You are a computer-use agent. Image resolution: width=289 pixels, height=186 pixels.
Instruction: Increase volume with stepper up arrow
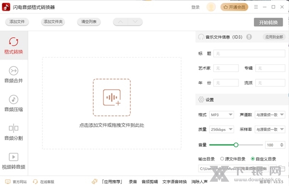tap(282, 143)
